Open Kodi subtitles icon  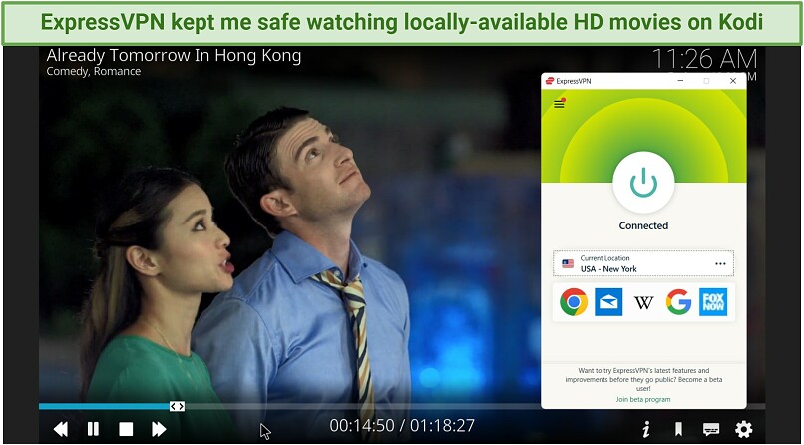coord(711,429)
